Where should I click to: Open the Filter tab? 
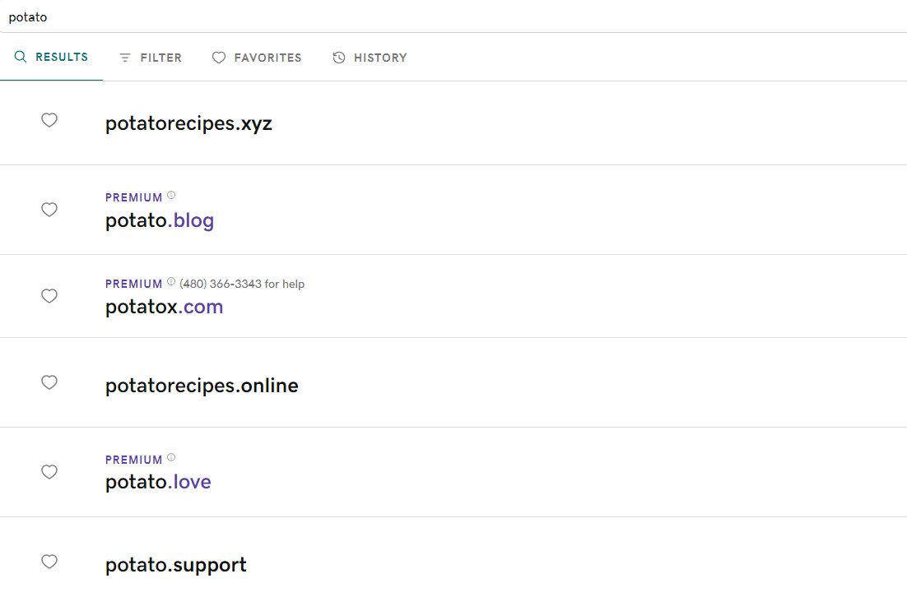(151, 58)
